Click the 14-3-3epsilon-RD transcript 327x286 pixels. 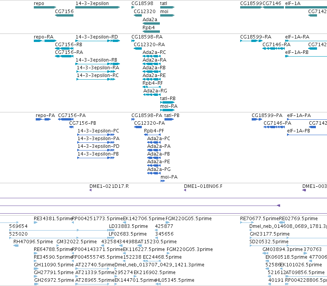coord(98,41)
